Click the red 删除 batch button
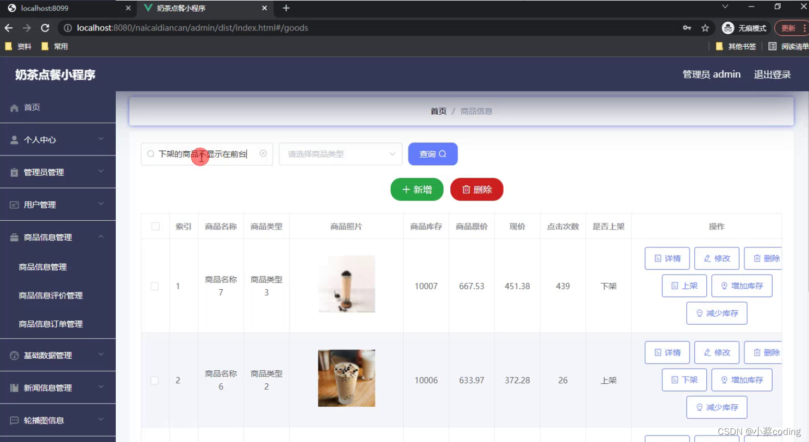 click(477, 189)
